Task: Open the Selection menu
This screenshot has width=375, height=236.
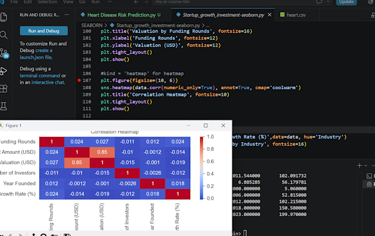Action: [x=47, y=2]
